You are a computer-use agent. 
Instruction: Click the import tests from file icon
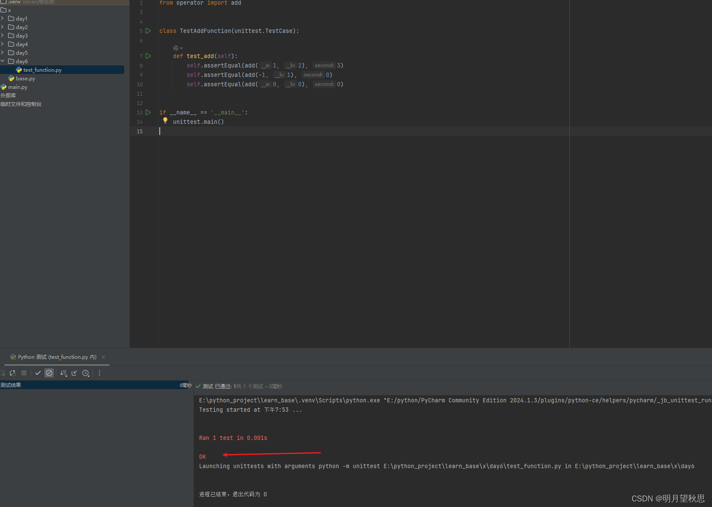click(74, 373)
